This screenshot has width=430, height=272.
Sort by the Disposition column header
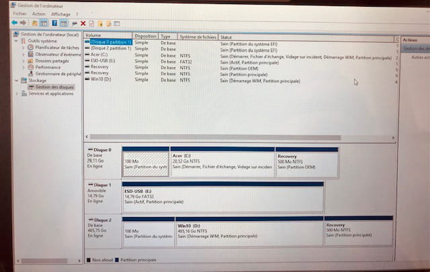[x=145, y=36]
